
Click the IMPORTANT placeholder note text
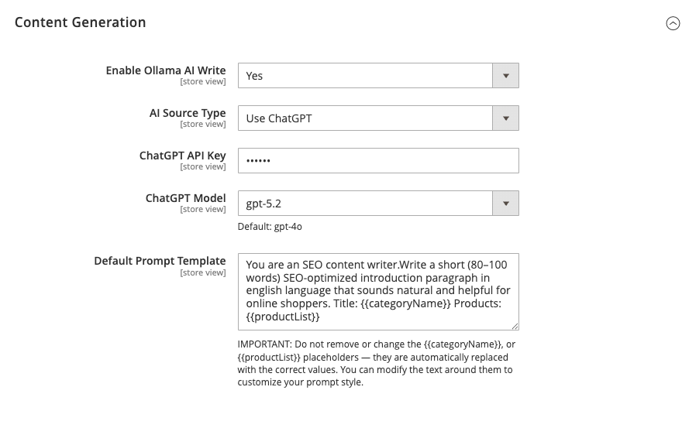pos(377,363)
